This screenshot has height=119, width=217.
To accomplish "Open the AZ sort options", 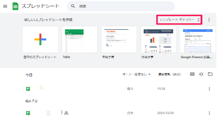I will click(201, 74).
